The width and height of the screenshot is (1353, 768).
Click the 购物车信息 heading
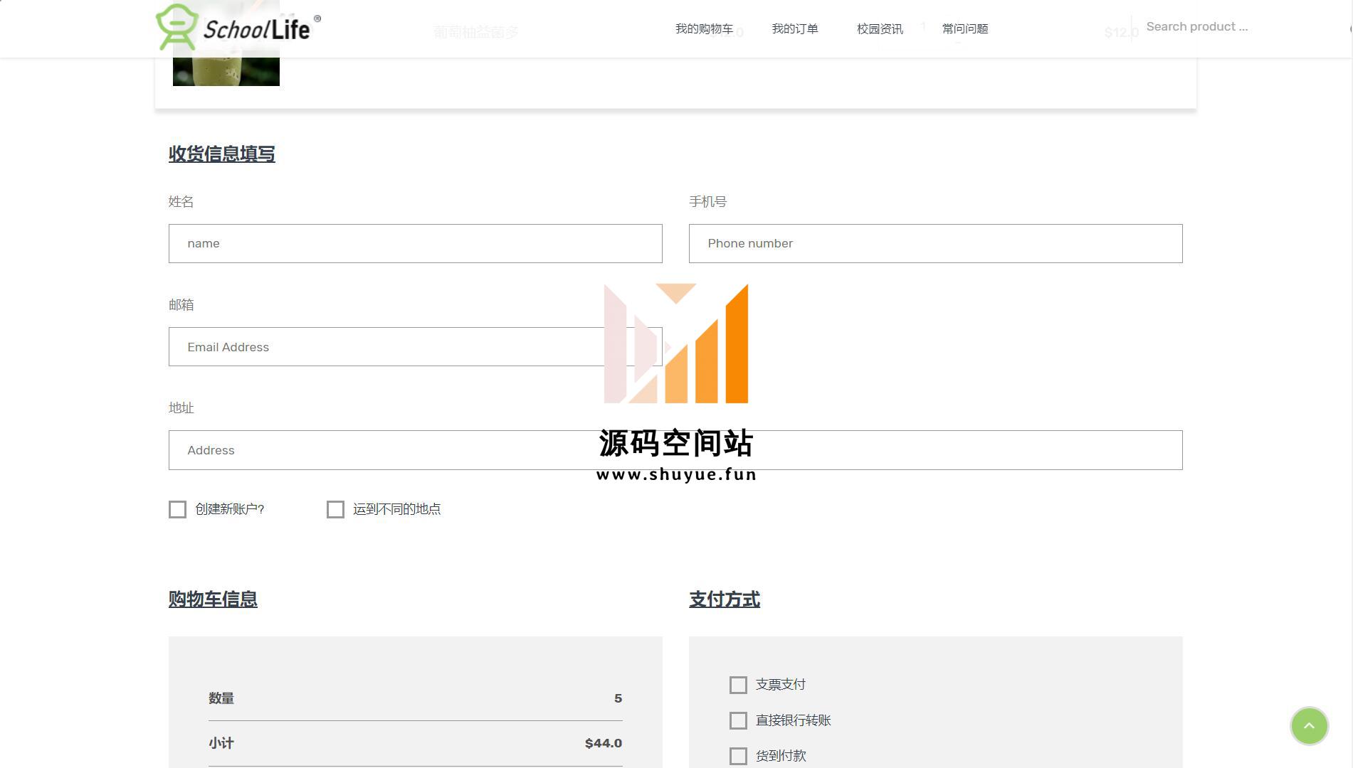pyautogui.click(x=213, y=599)
